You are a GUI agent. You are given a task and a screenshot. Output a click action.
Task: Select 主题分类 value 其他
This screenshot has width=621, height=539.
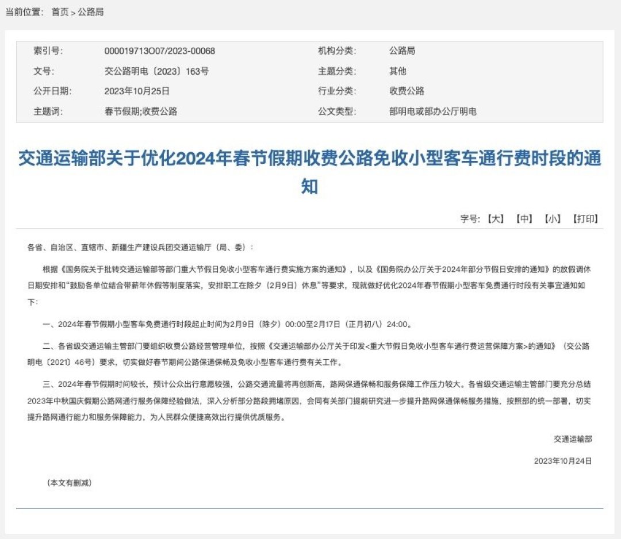[398, 71]
